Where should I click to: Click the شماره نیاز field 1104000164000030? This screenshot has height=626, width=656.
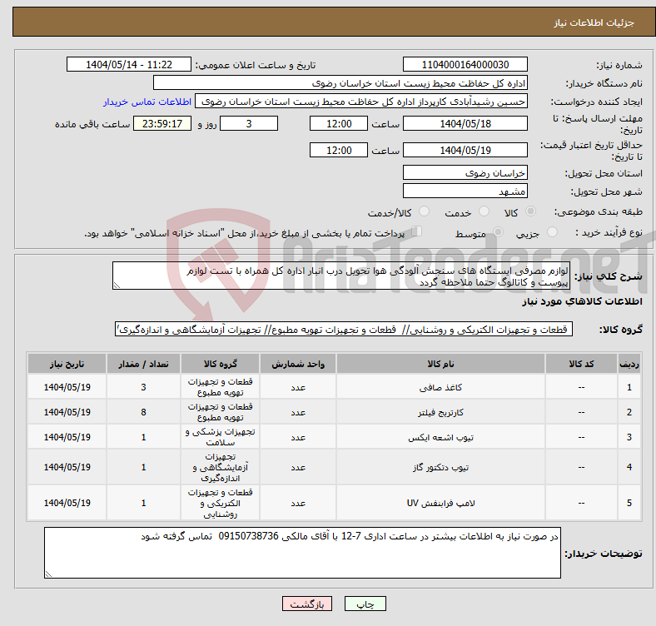coord(465,64)
